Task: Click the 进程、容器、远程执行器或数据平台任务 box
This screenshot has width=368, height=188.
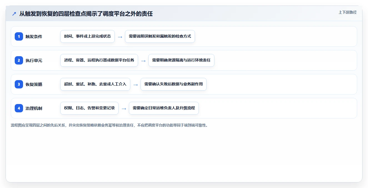Action: [x=99, y=60]
